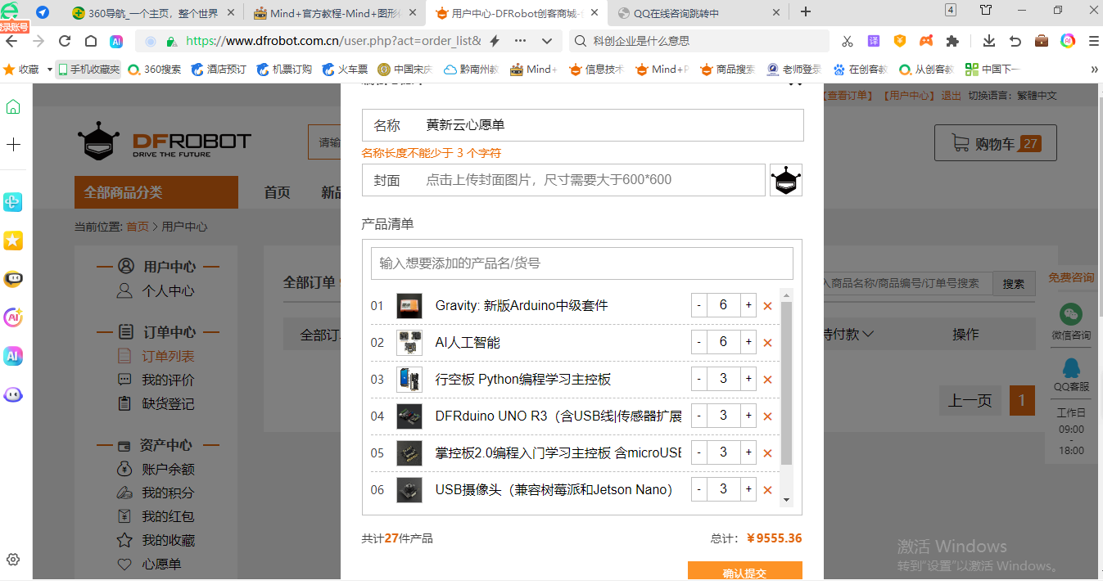The image size is (1103, 585).
Task: Decrease quantity of AI人工智能 item
Action: tap(698, 343)
